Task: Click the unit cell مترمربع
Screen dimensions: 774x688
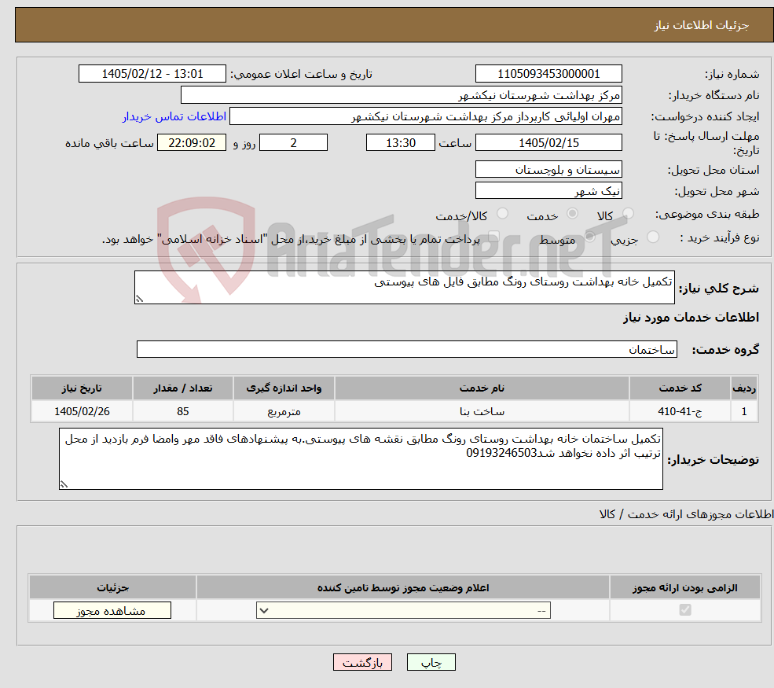Action: coord(284,411)
